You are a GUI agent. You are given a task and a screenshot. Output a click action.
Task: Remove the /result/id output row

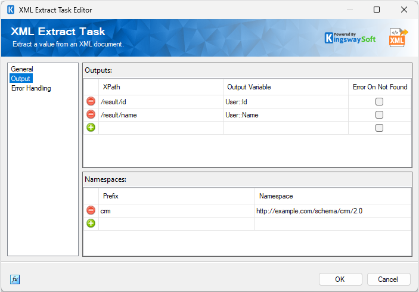91,102
